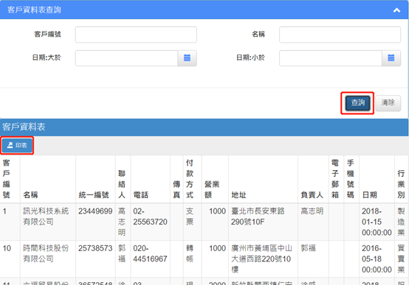Click the 客戶編號 input field
This screenshot has height=285, width=409.
(136, 35)
